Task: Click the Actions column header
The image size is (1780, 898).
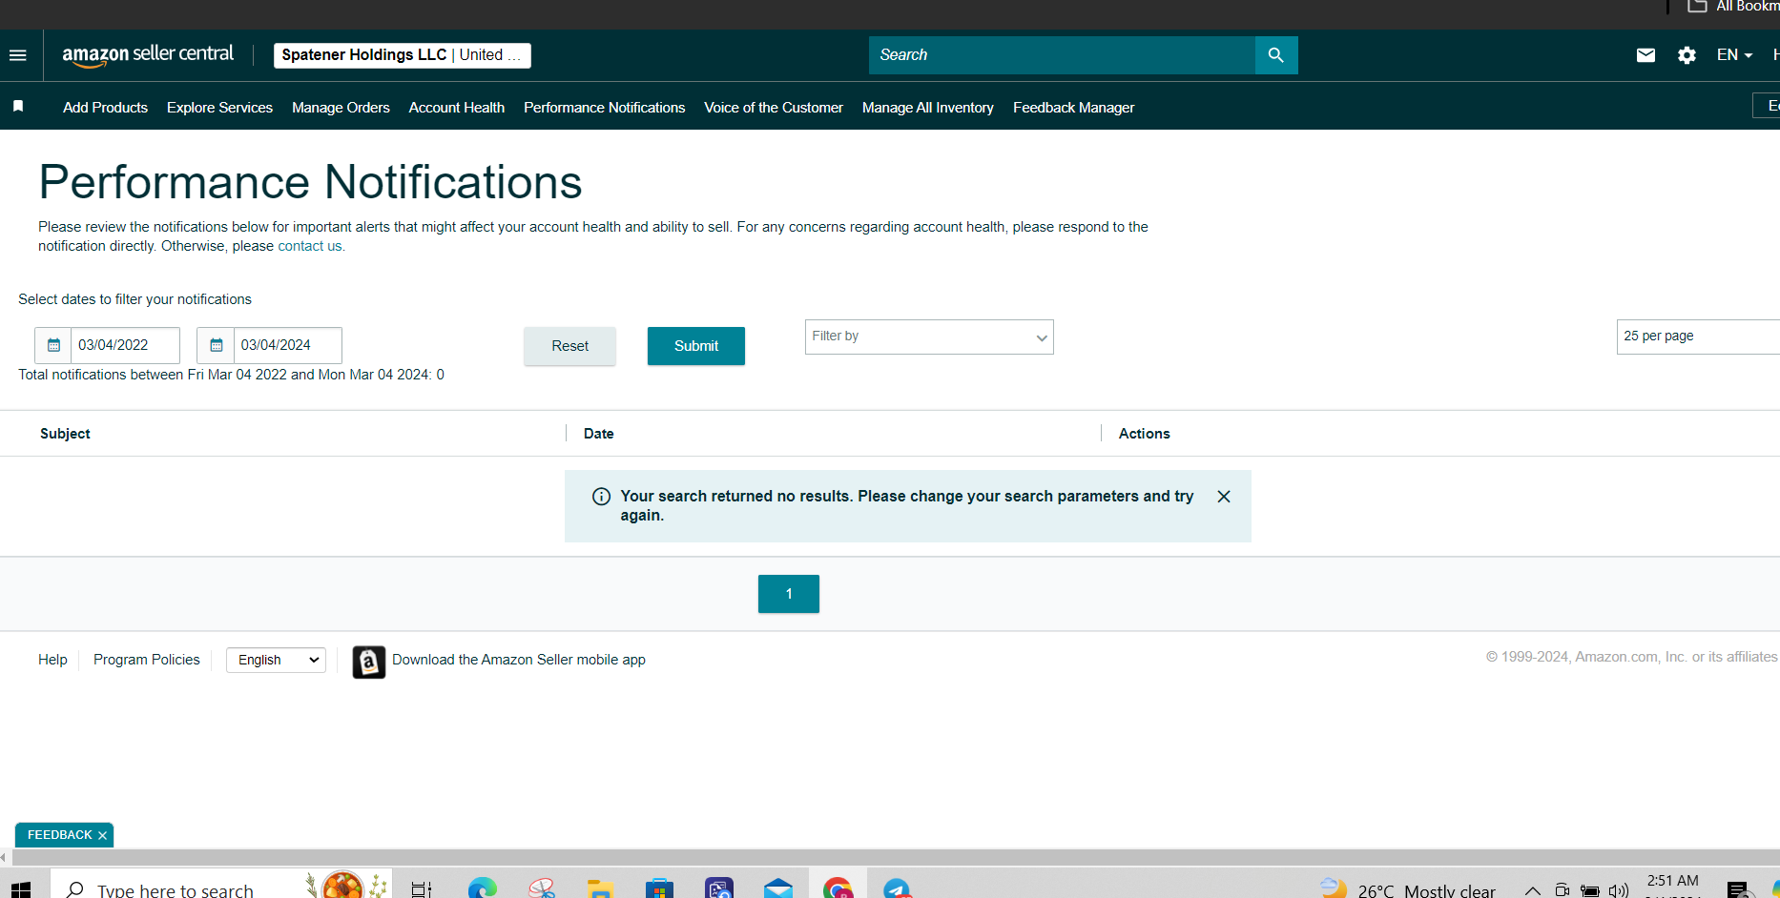Action: (1145, 434)
